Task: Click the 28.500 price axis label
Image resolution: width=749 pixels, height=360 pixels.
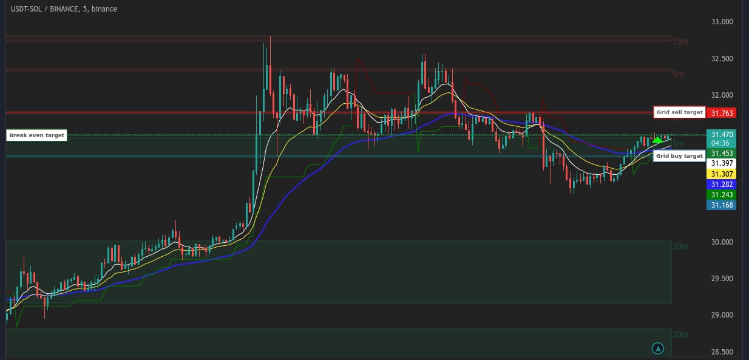Action: click(722, 352)
